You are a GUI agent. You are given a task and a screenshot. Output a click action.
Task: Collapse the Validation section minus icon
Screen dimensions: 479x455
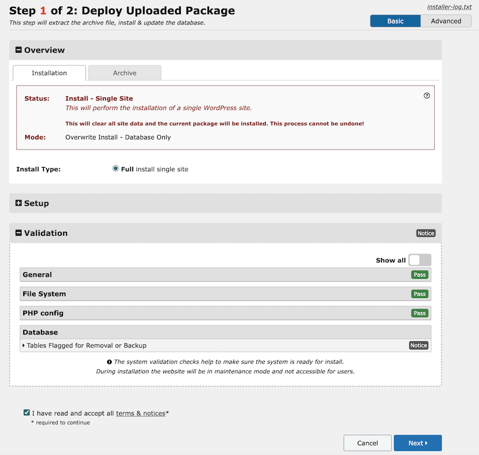point(19,233)
